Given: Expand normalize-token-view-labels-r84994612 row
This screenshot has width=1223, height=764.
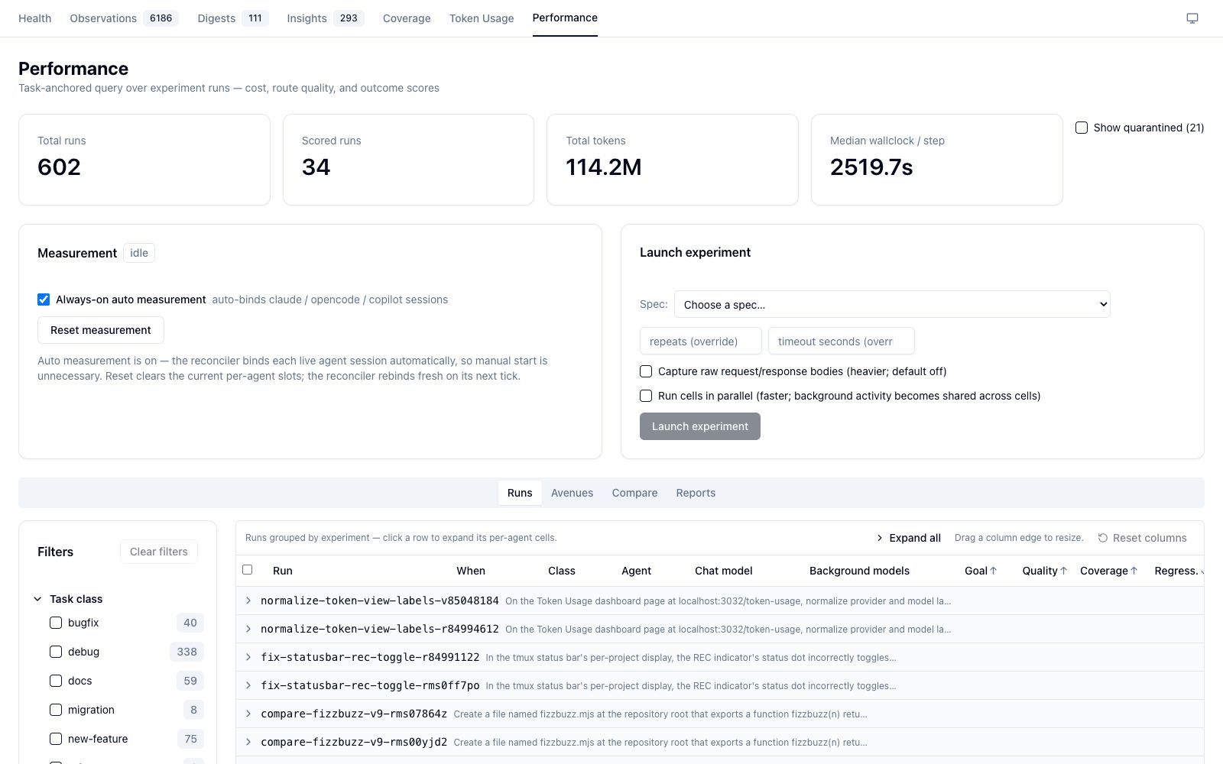Looking at the screenshot, I should tap(248, 629).
